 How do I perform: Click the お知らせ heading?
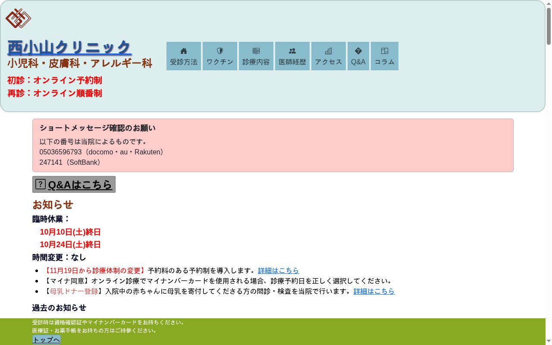tap(53, 204)
